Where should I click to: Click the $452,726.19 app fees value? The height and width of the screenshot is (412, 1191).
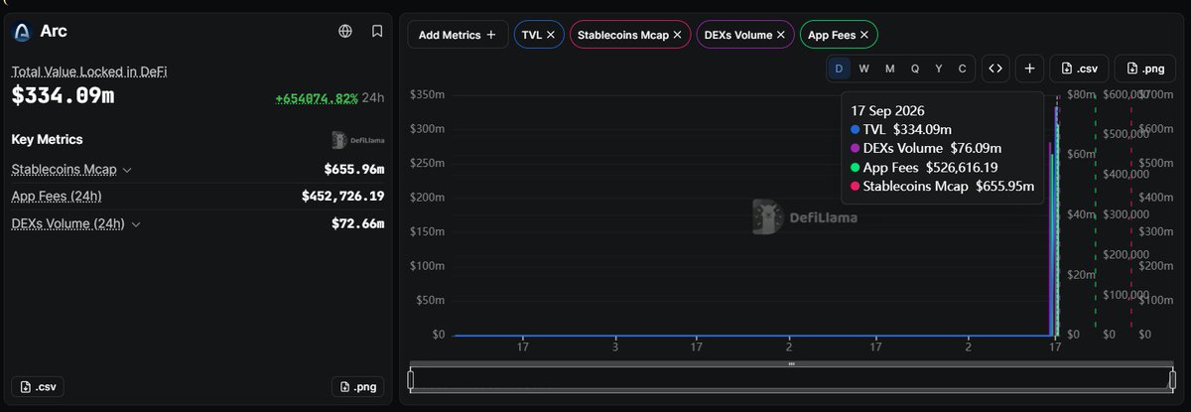pyautogui.click(x=343, y=197)
